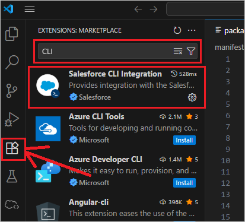
Task: Open the Testing flask icon
Action: [12, 176]
